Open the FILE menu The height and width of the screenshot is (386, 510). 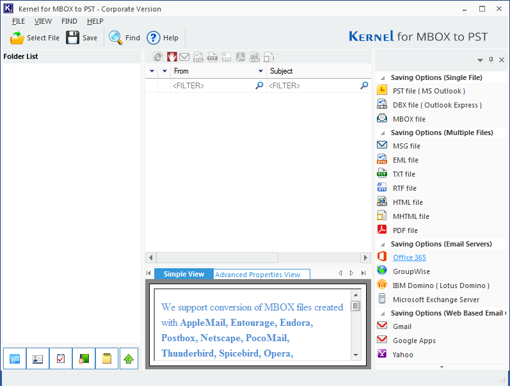tap(19, 21)
